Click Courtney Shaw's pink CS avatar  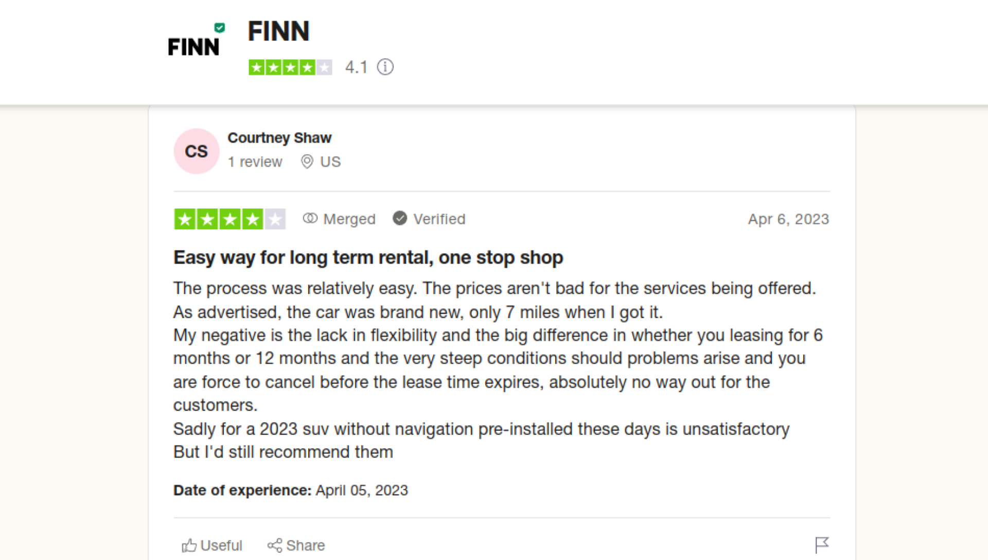[x=196, y=151]
